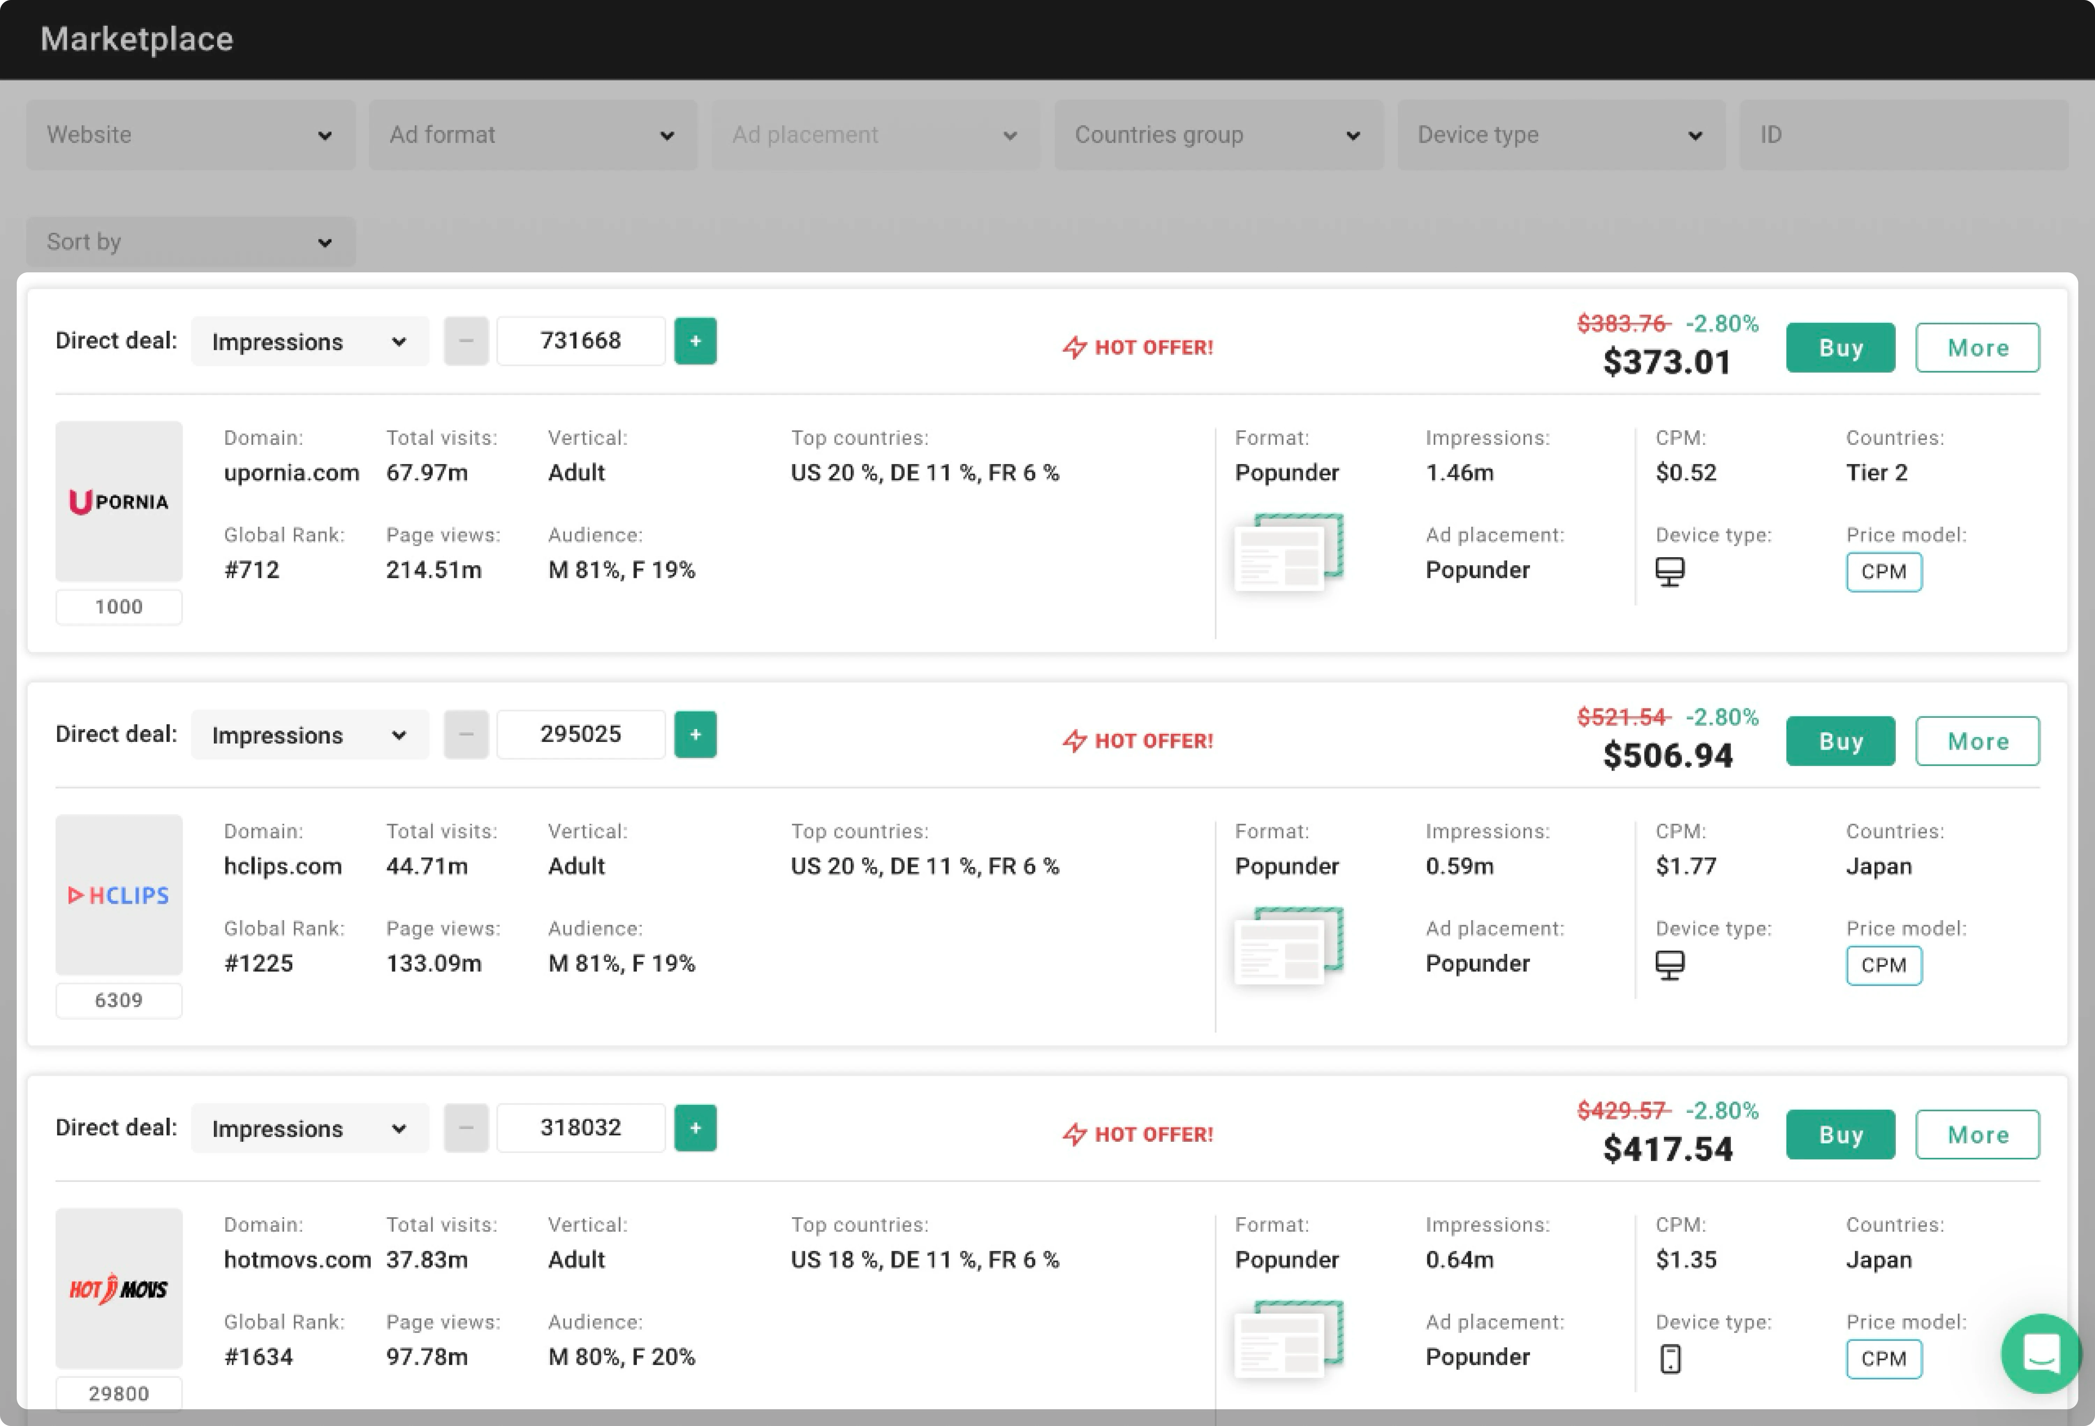Click the minus stepper on the hclips deal

point(466,735)
